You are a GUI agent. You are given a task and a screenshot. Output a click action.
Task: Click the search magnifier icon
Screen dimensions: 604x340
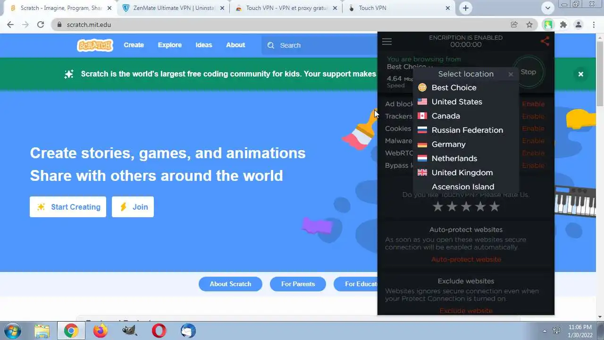[x=270, y=45]
